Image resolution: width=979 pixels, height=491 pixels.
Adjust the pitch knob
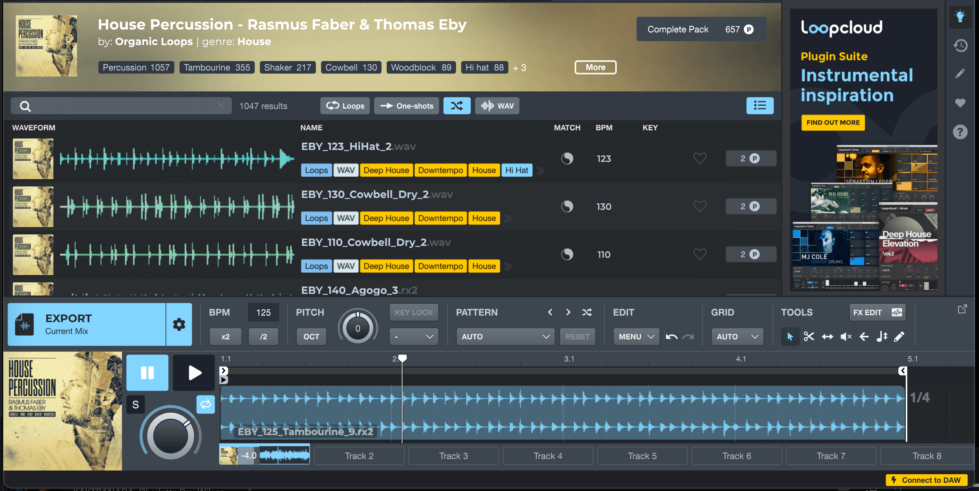coord(358,328)
